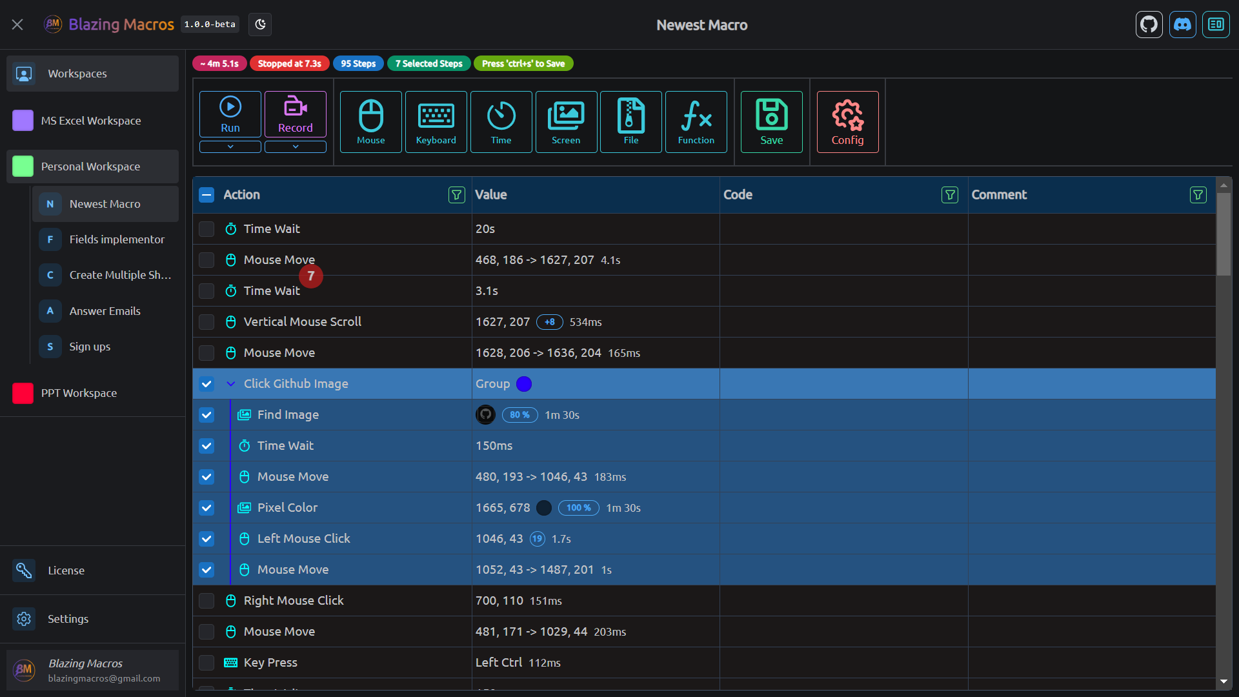Add a Mouse action
This screenshot has width=1239, height=697.
[x=371, y=122]
